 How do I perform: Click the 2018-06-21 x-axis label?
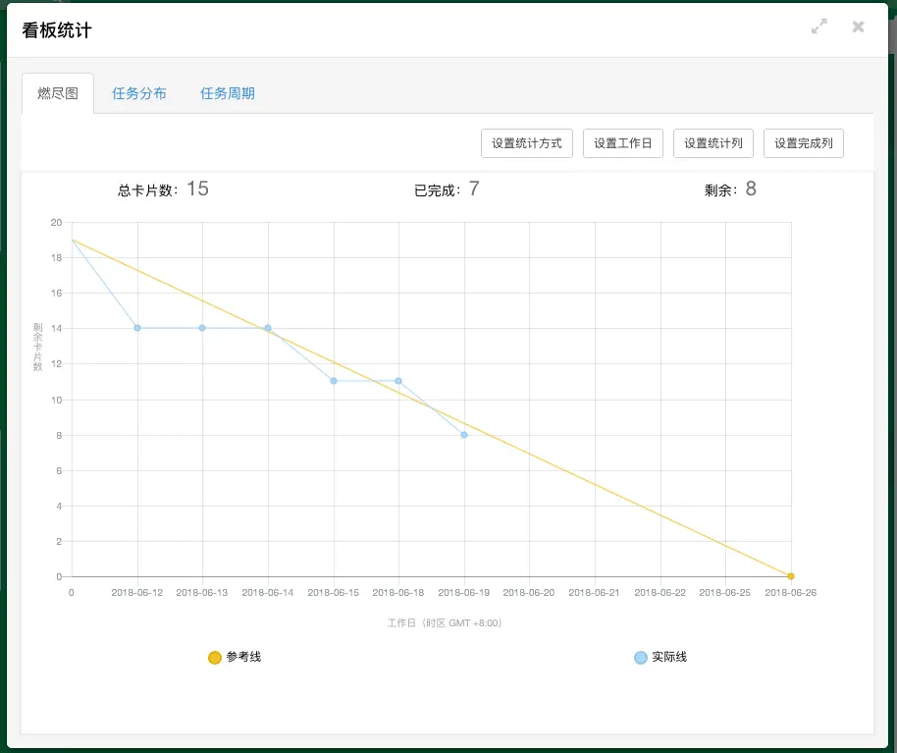point(595,593)
